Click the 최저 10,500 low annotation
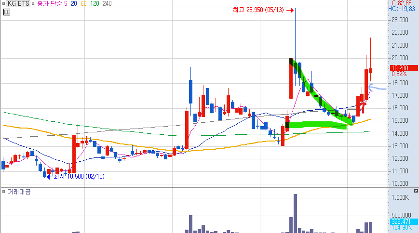Viewport: 419px width, 233px height. (x=79, y=176)
